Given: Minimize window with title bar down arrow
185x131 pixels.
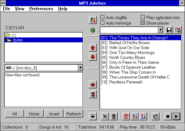Looking at the screenshot, I should (182, 3).
